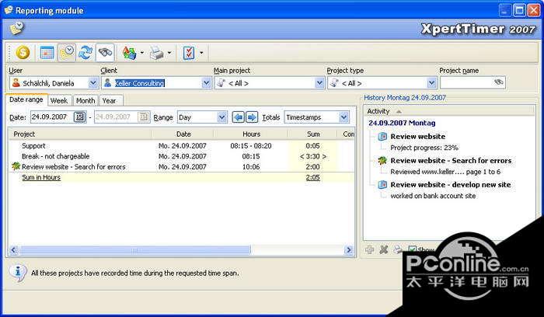Image resolution: width=544 pixels, height=317 pixels.
Task: Sort by the Project column header
Action: [80, 134]
